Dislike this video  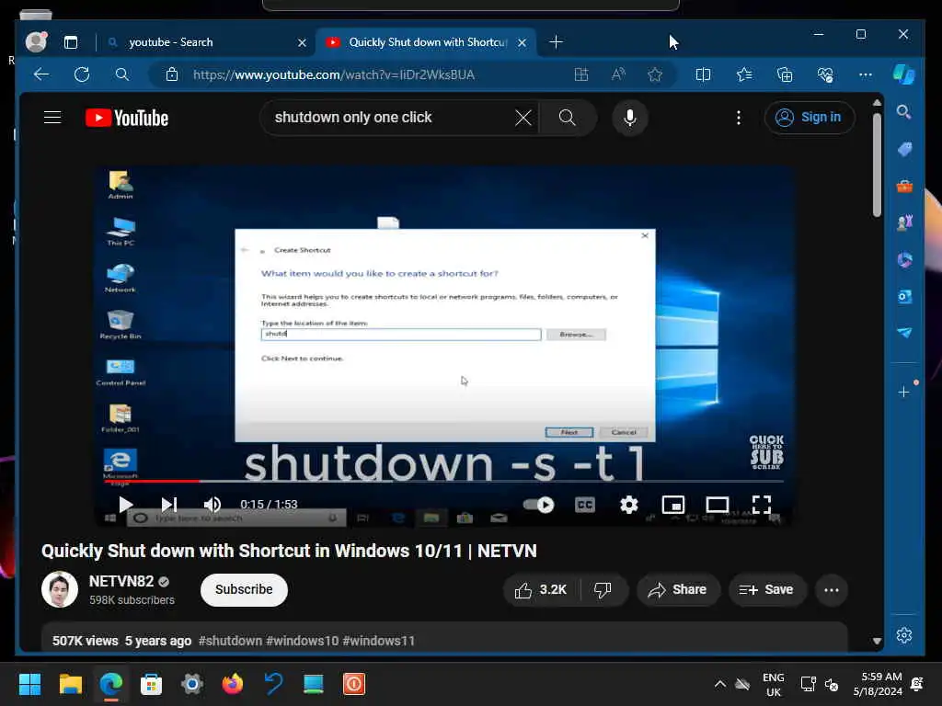tap(603, 590)
